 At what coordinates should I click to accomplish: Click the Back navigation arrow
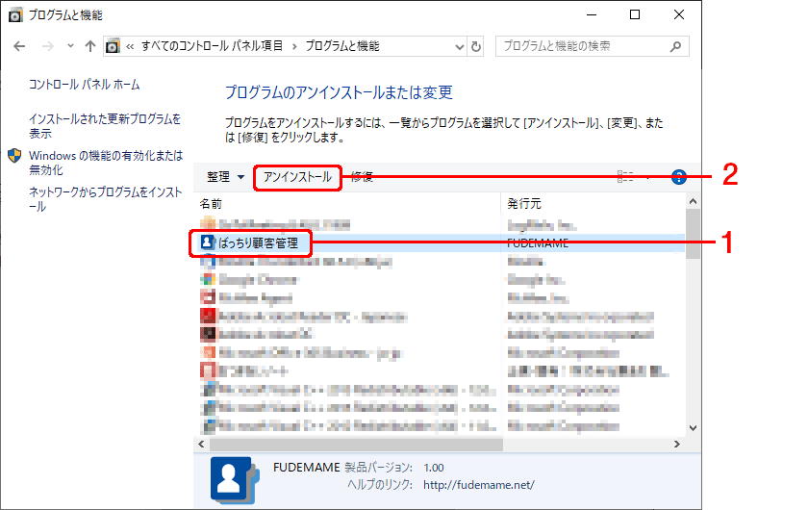tap(19, 46)
